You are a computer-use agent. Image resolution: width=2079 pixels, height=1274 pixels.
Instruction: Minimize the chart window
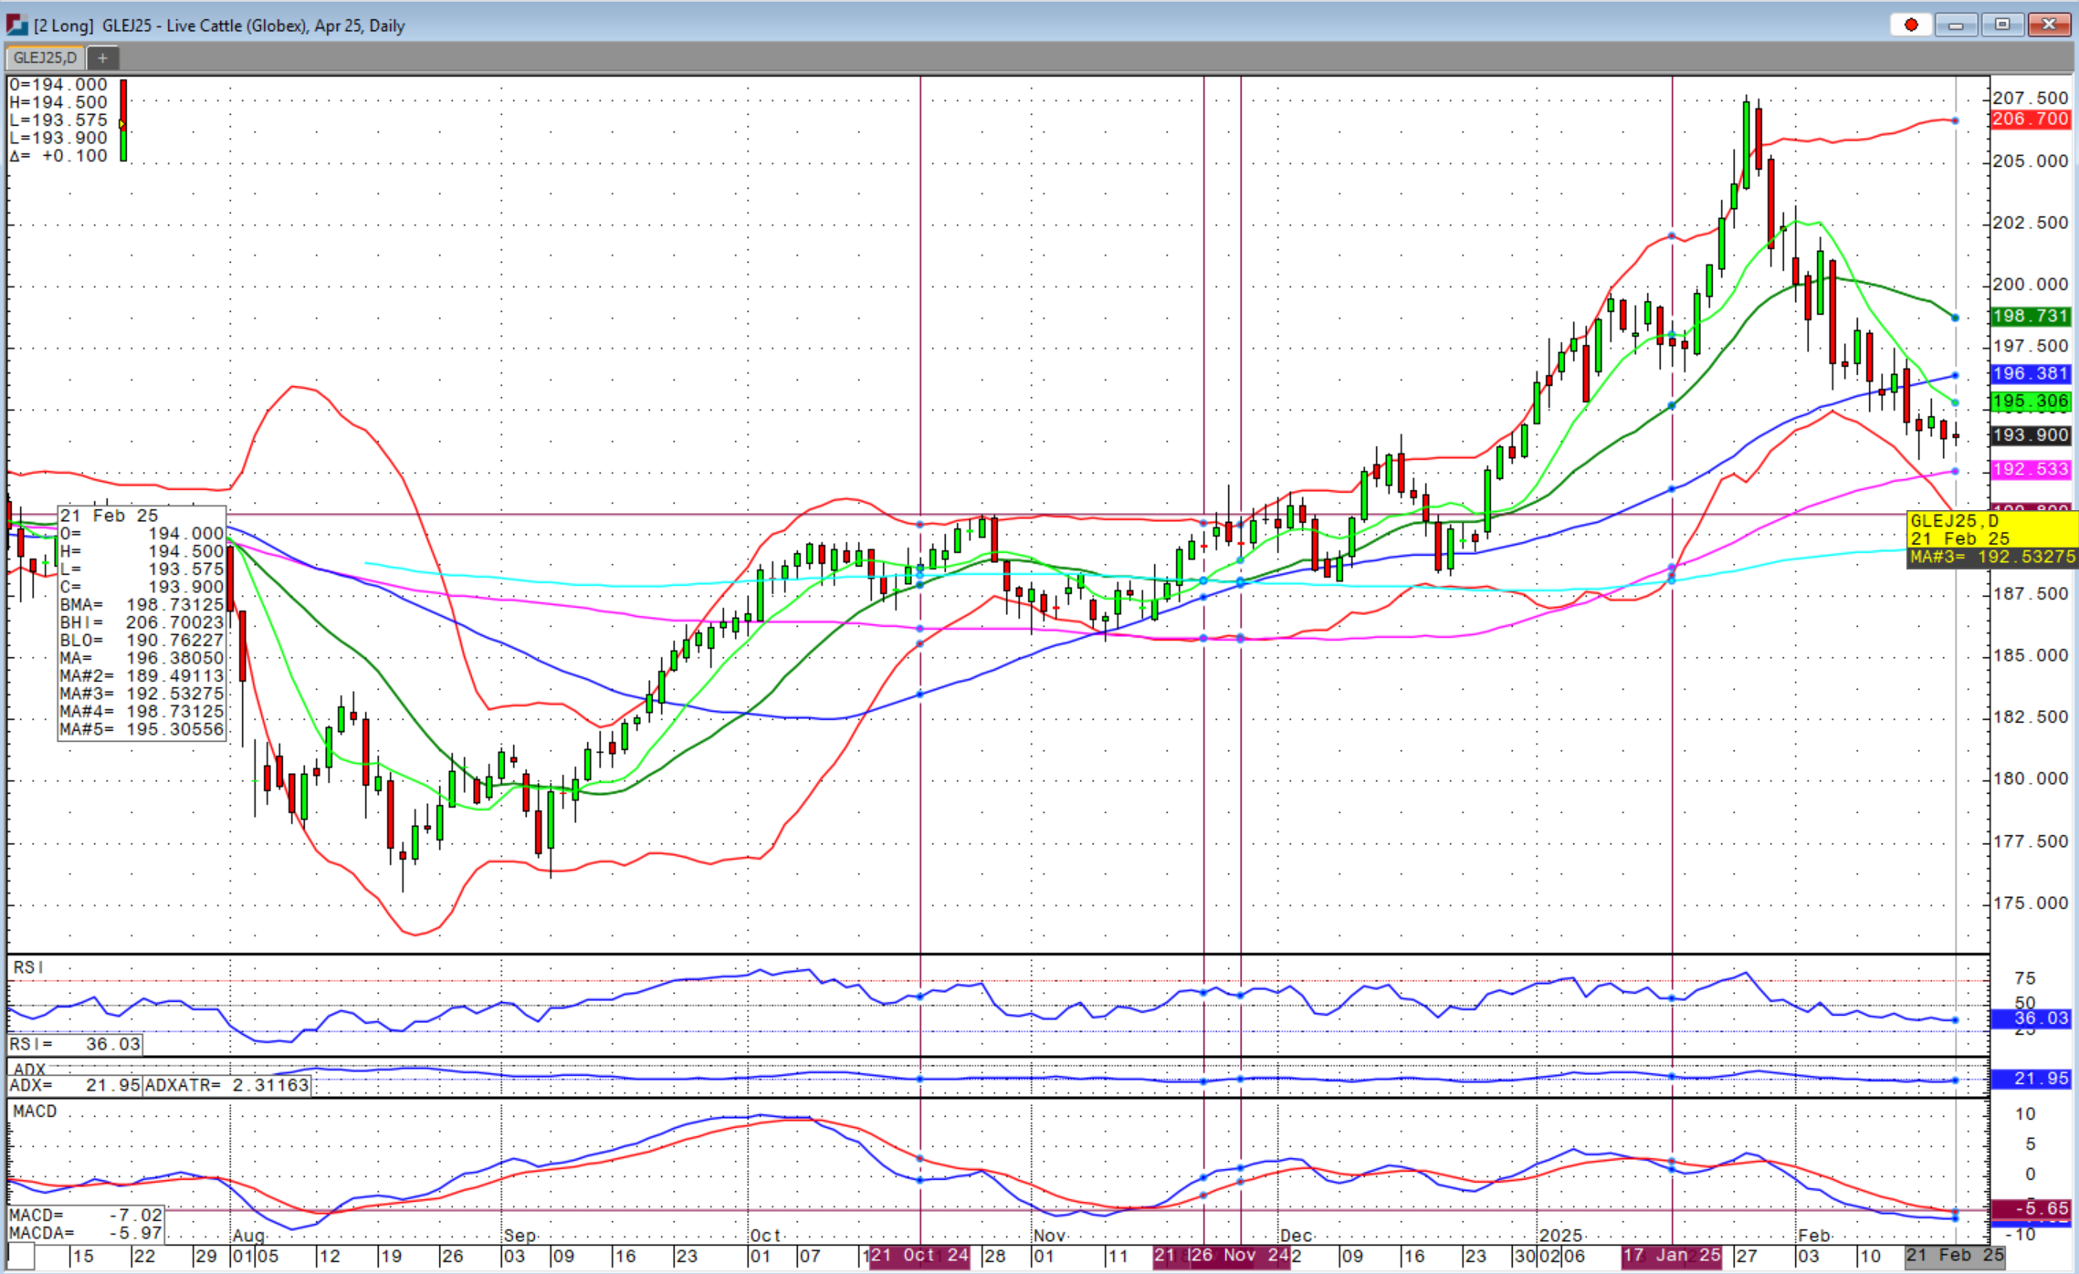[x=1956, y=25]
